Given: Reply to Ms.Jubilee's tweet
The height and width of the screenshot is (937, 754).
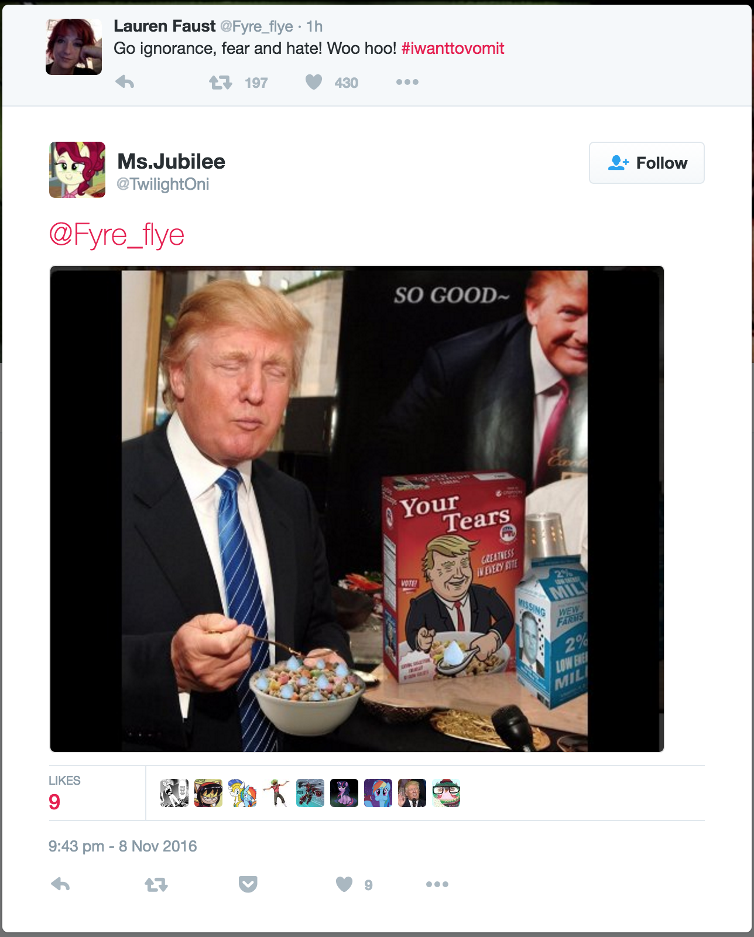Looking at the screenshot, I should coord(60,884).
